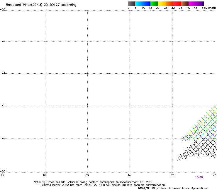
Task: Click the 'Data buffer is 22 hrs' note line
Action: pyautogui.click(x=103, y=185)
